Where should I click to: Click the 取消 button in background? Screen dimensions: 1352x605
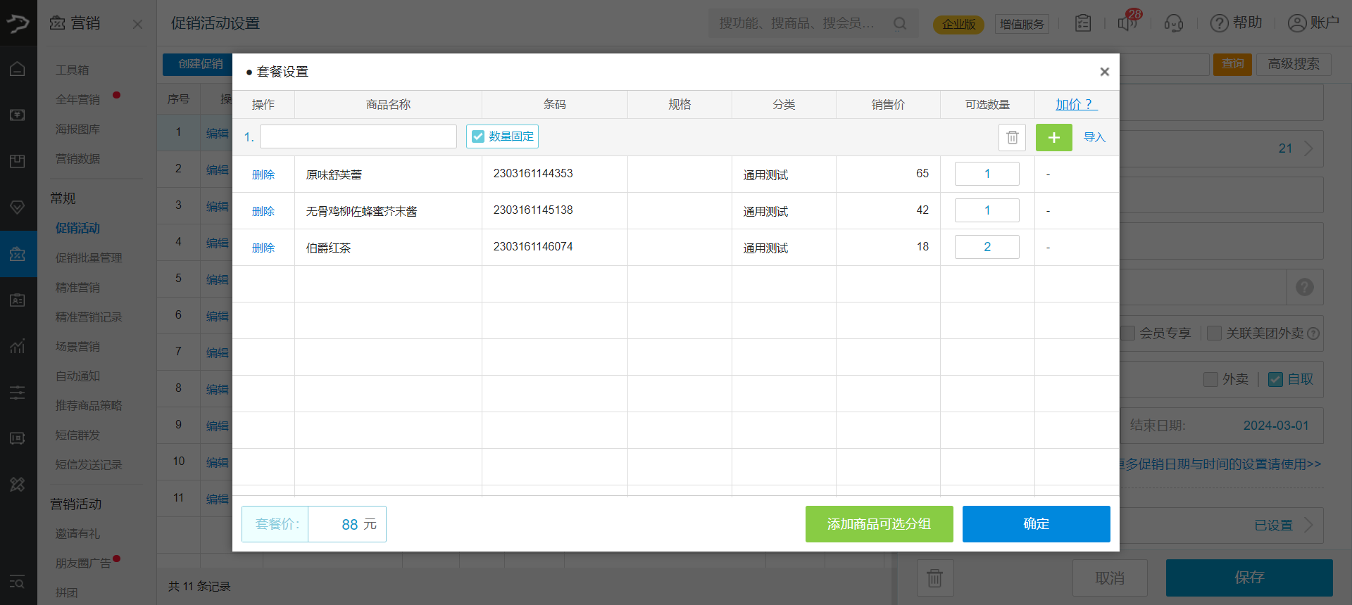(1110, 578)
